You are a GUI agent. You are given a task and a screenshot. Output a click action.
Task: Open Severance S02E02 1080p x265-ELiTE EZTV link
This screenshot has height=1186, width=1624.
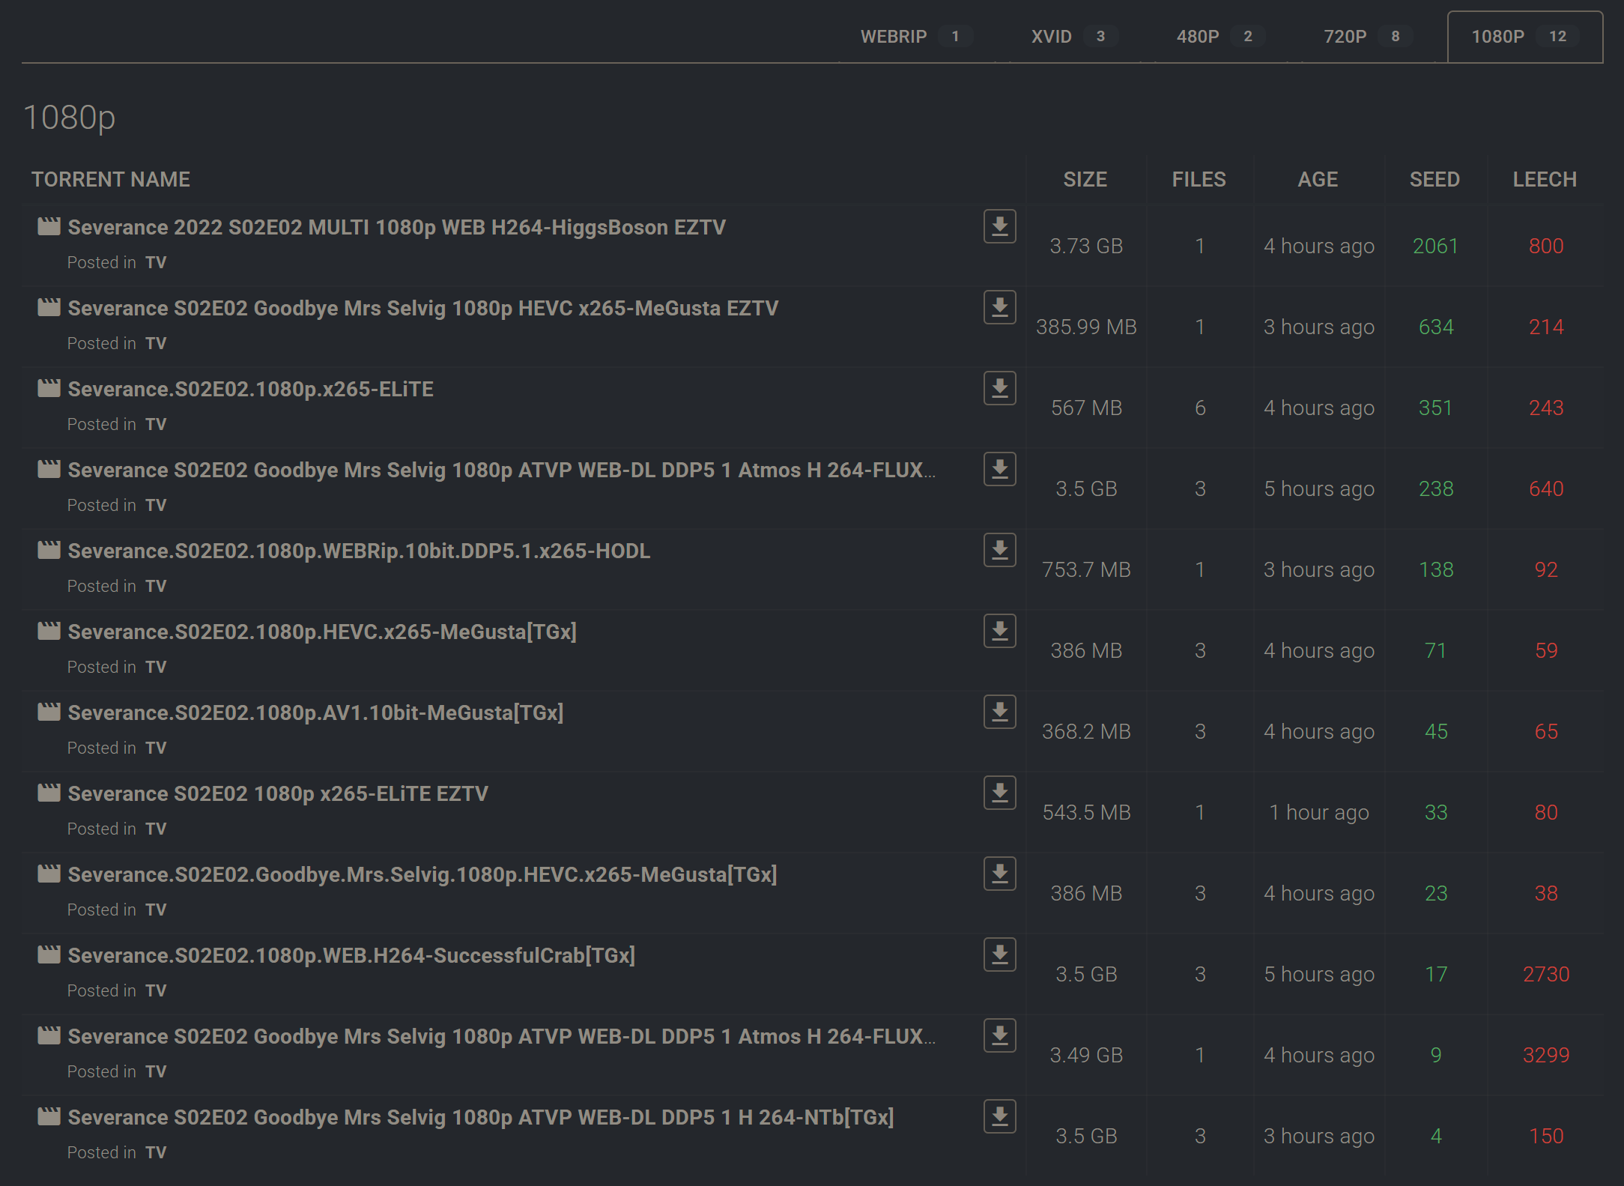pos(278,793)
